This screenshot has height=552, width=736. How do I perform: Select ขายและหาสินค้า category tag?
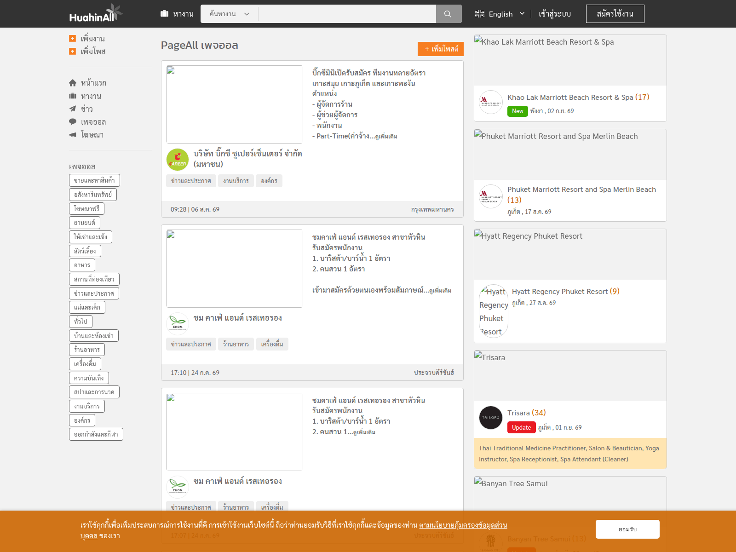[x=95, y=180]
